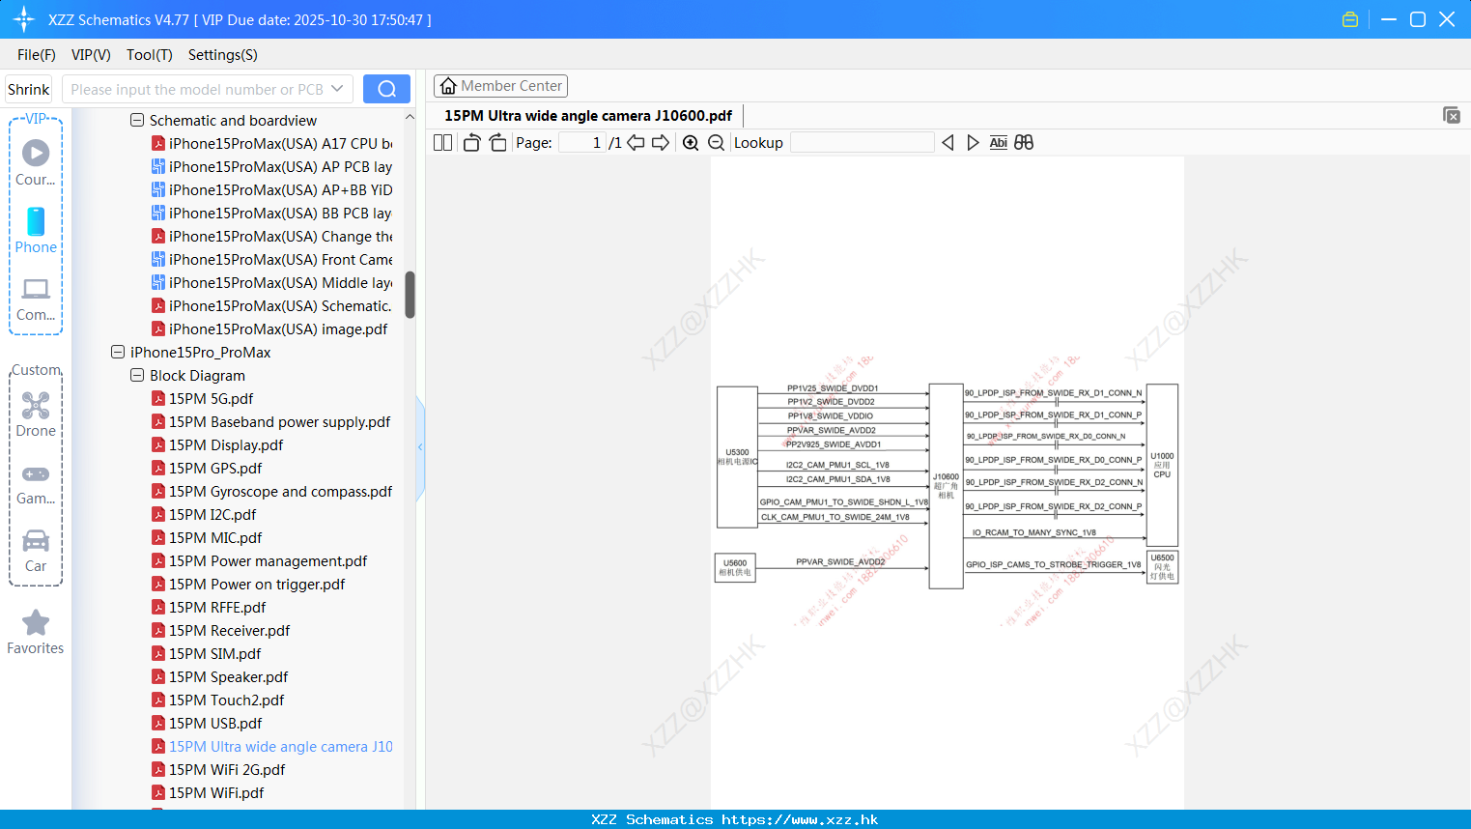1471x829 pixels.
Task: Open 15PM Display.pdf
Action: 217,445
